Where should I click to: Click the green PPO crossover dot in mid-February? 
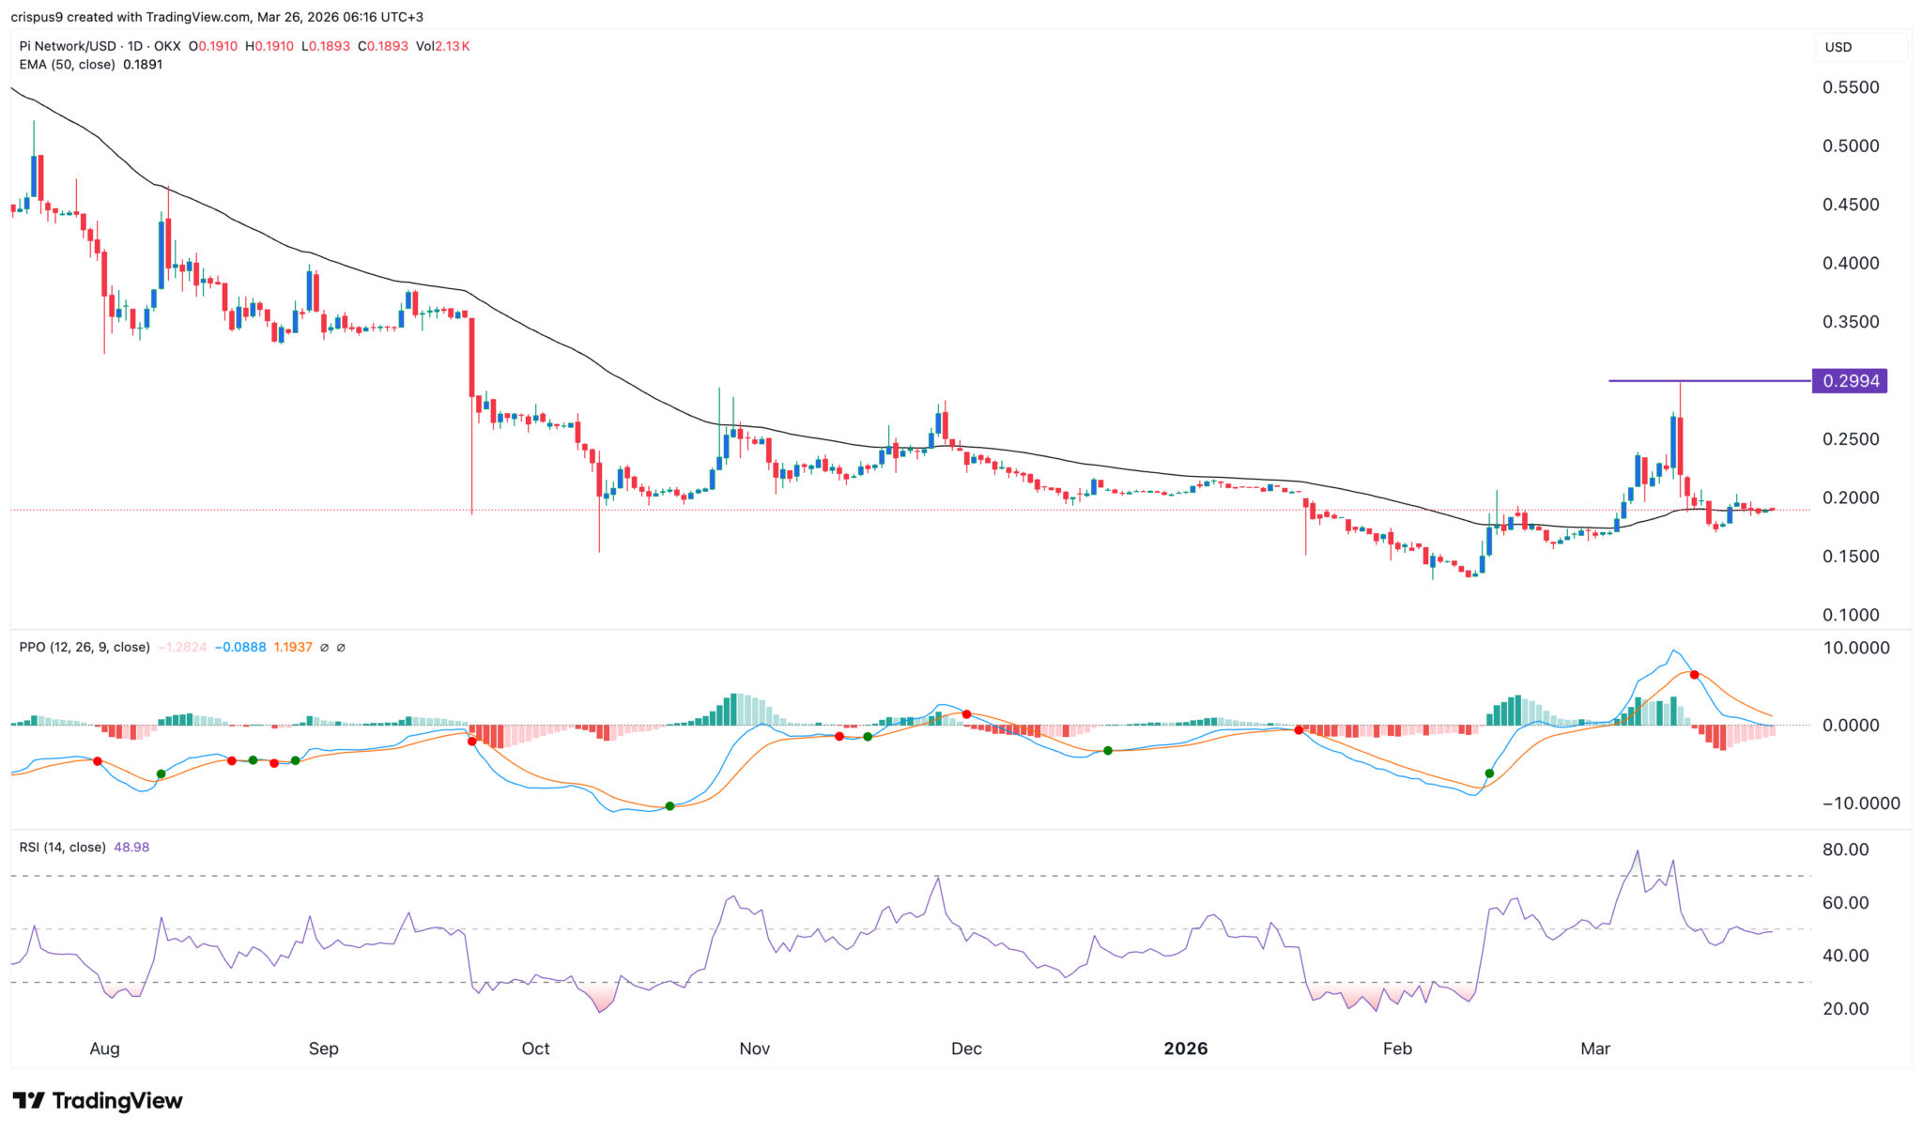pyautogui.click(x=1489, y=773)
